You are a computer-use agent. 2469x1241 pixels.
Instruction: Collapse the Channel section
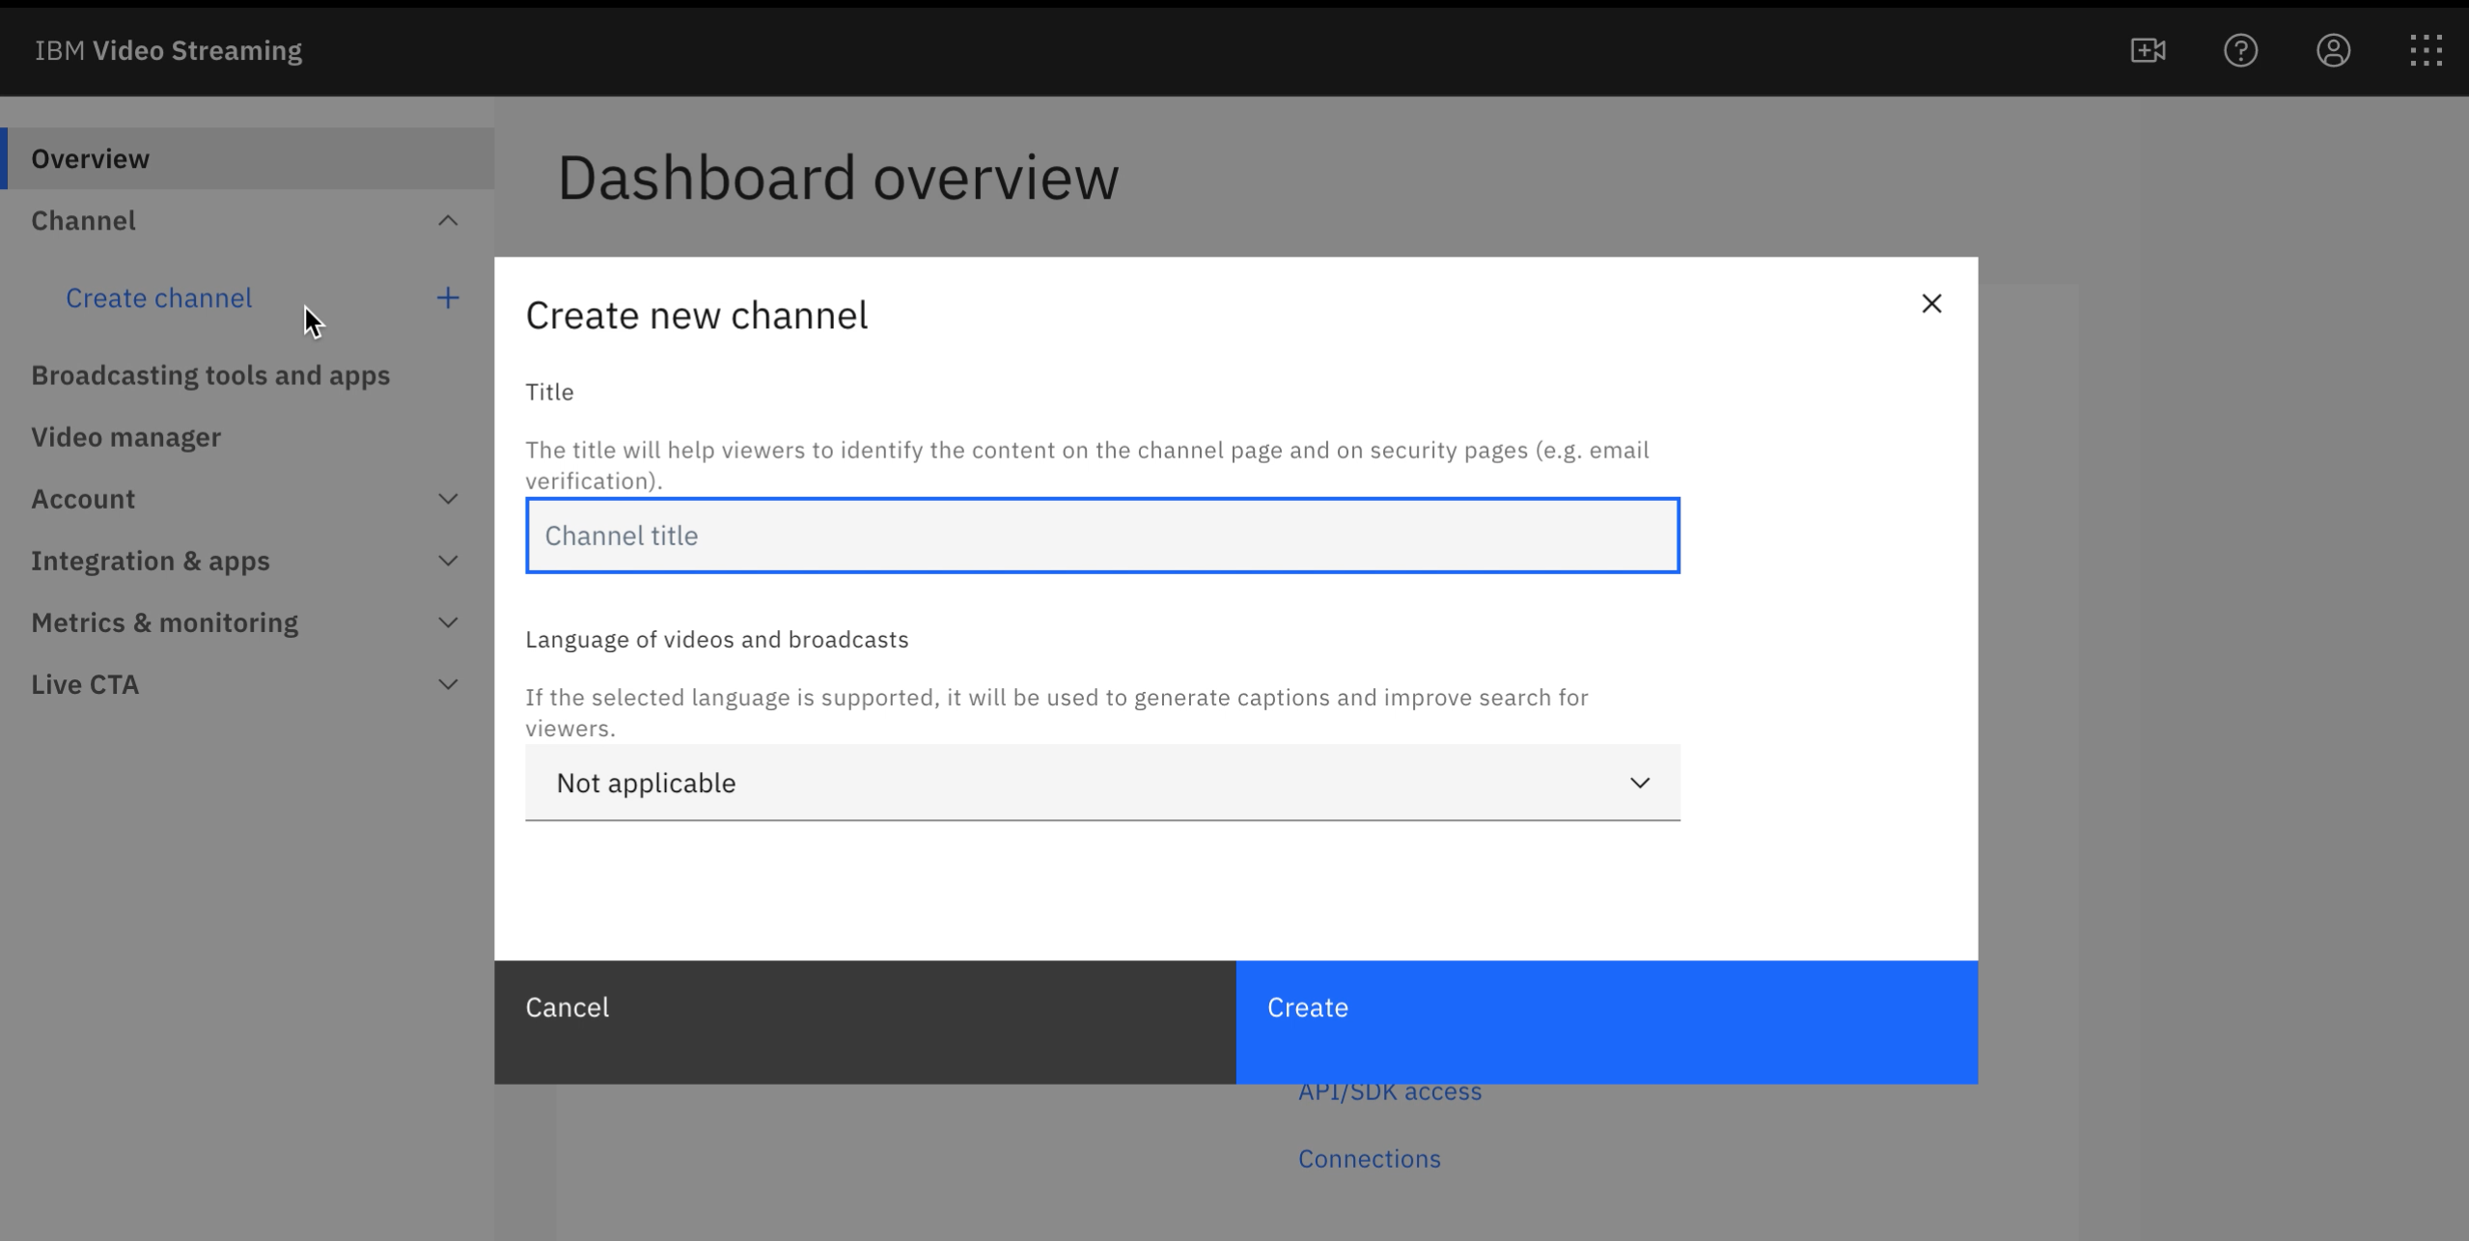coord(448,220)
